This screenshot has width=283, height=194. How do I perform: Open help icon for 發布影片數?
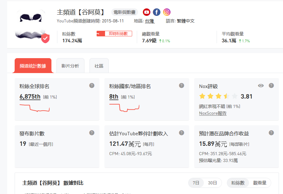(92, 133)
